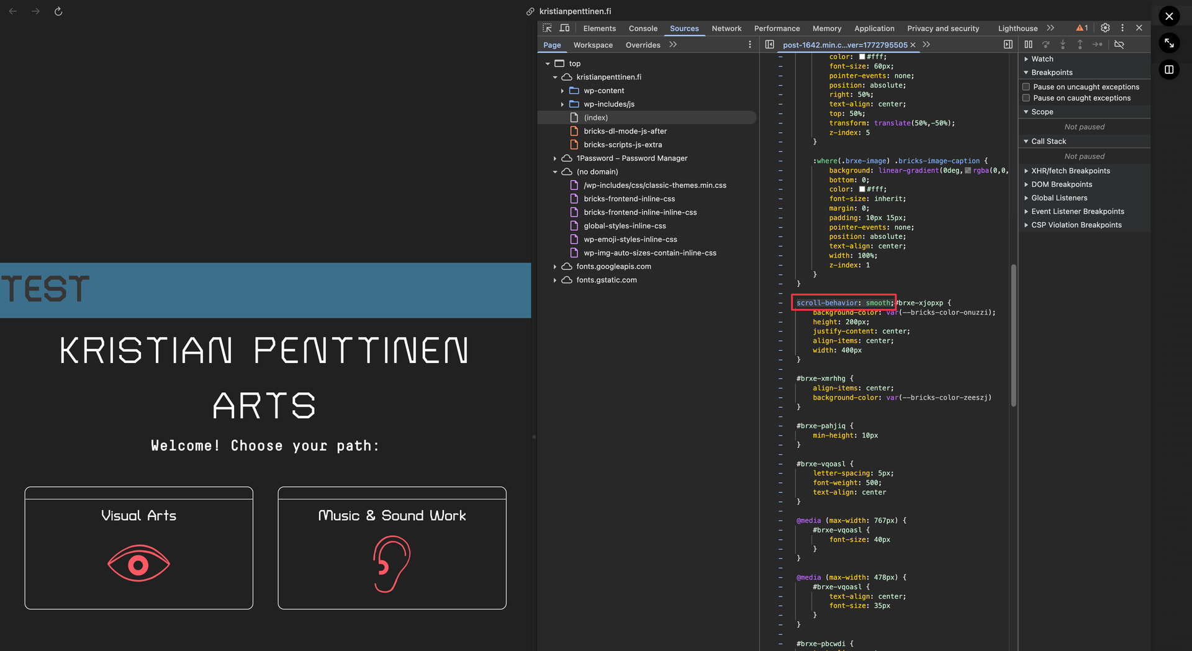The height and width of the screenshot is (651, 1192).
Task: Switch to the Network tab
Action: click(726, 29)
